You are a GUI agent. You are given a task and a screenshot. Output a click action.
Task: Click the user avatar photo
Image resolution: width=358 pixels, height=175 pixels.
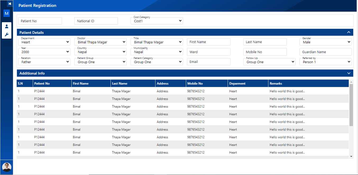pyautogui.click(x=7, y=167)
